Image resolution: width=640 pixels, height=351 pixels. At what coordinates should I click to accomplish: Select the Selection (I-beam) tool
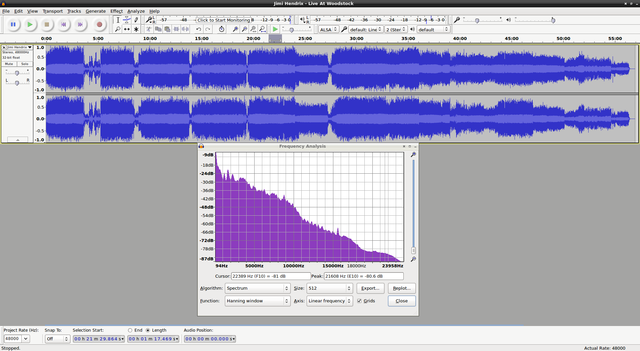tap(118, 20)
